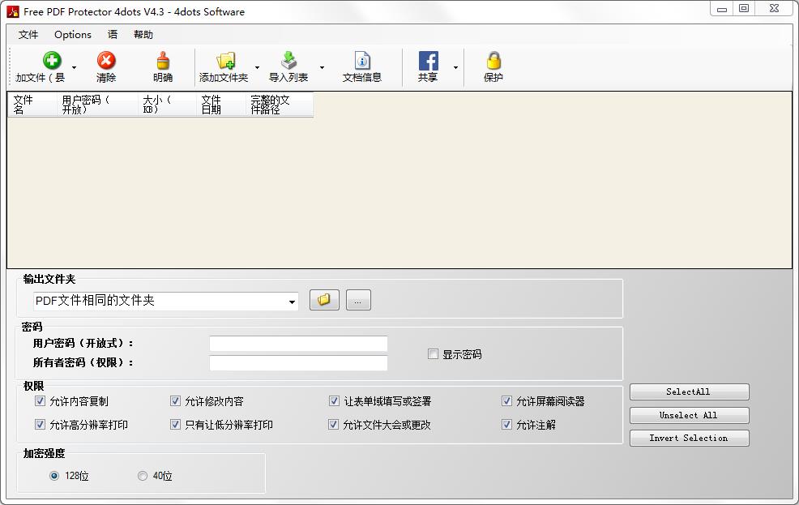Uncheck 允许高分辨率打印 permission

41,424
